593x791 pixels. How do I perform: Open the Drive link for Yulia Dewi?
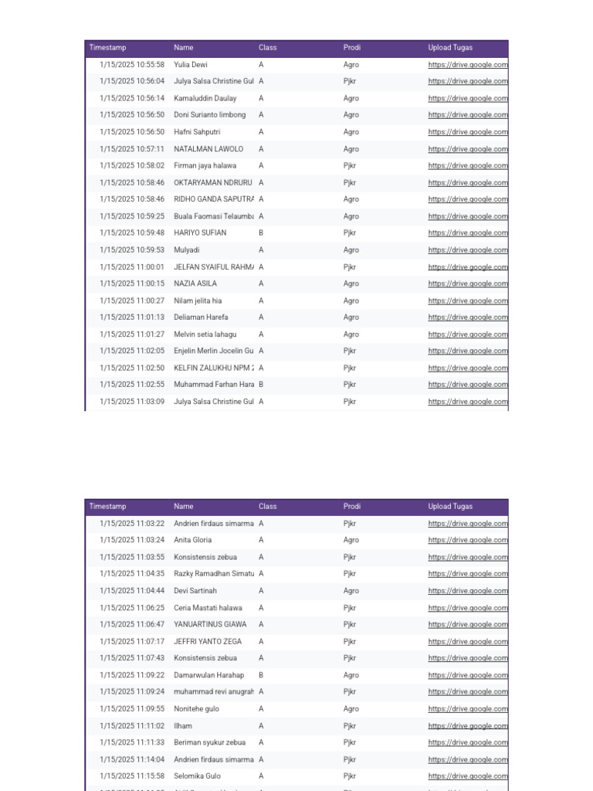click(x=468, y=65)
